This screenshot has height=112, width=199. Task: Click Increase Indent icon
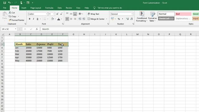pos(84,19)
